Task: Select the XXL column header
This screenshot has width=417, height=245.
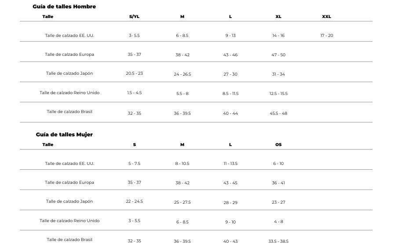Action: click(326, 17)
